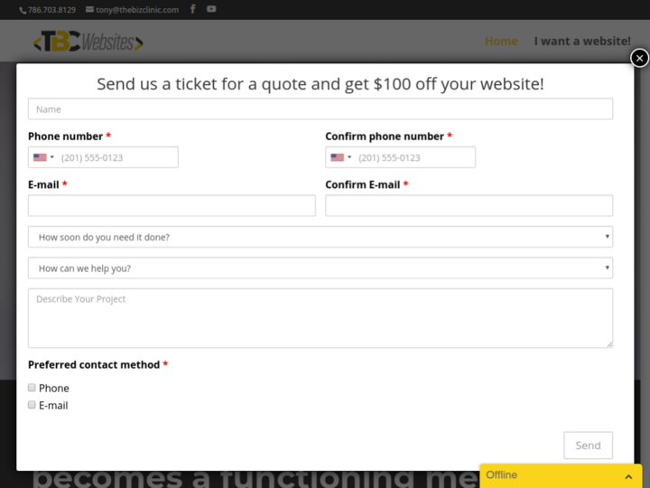Click the Facebook icon in top bar
The height and width of the screenshot is (488, 650).
tap(193, 9)
